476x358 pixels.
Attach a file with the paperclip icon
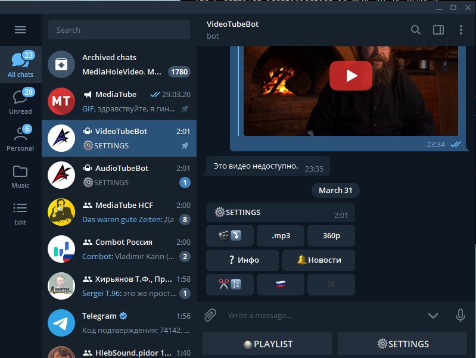[210, 315]
